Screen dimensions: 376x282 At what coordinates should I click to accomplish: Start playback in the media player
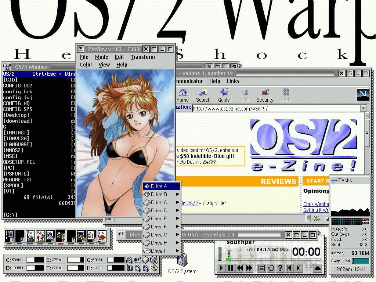(221, 268)
